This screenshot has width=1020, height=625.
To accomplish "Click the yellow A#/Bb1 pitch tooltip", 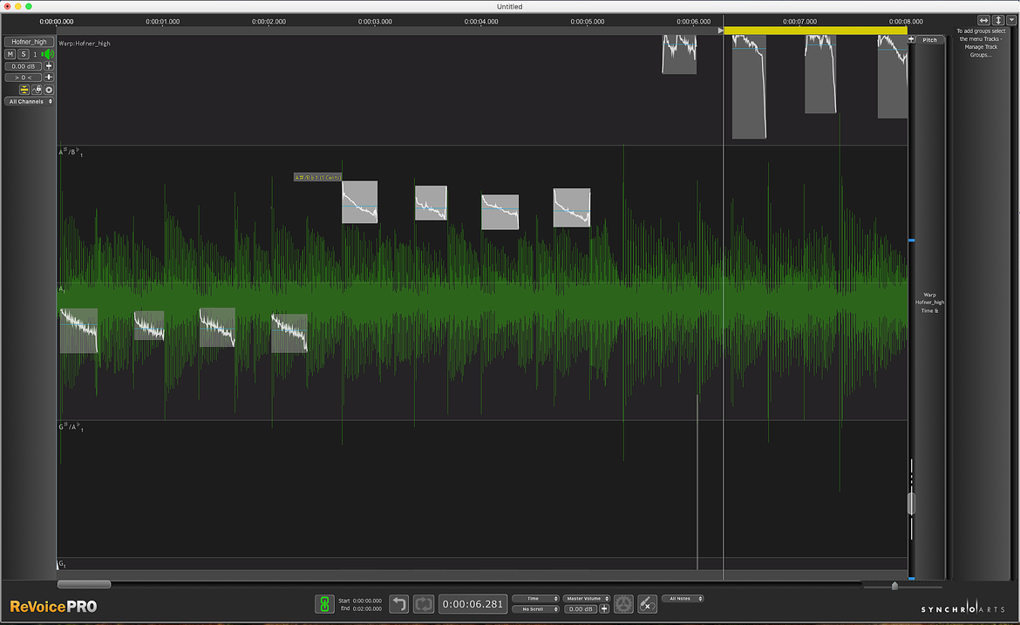I will [x=317, y=178].
